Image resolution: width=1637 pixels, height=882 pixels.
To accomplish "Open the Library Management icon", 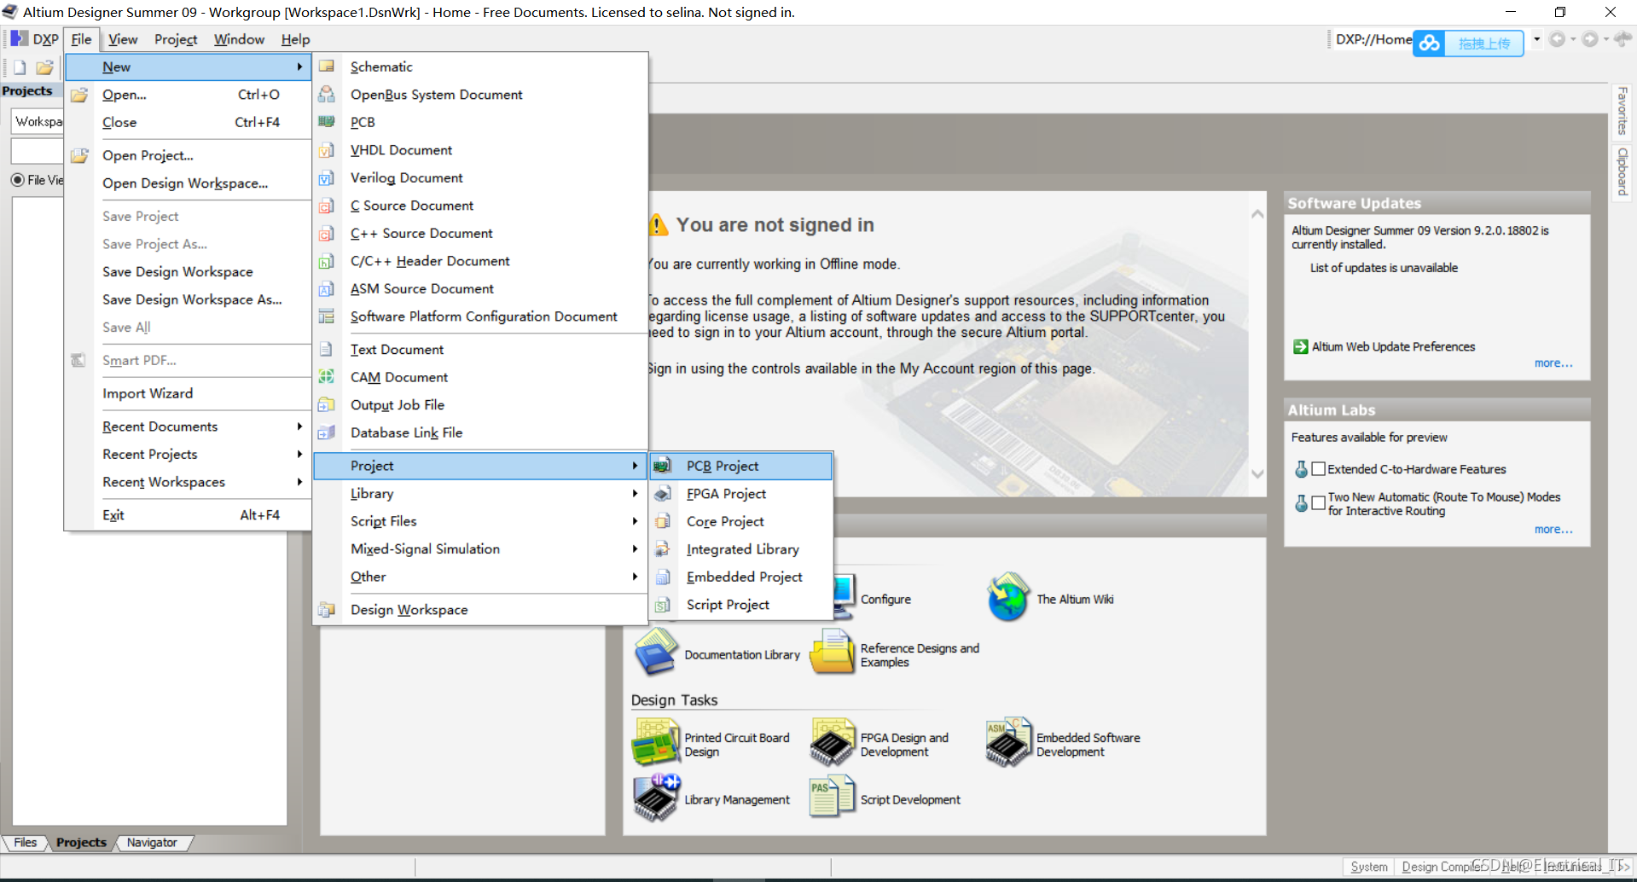I will [x=655, y=798].
